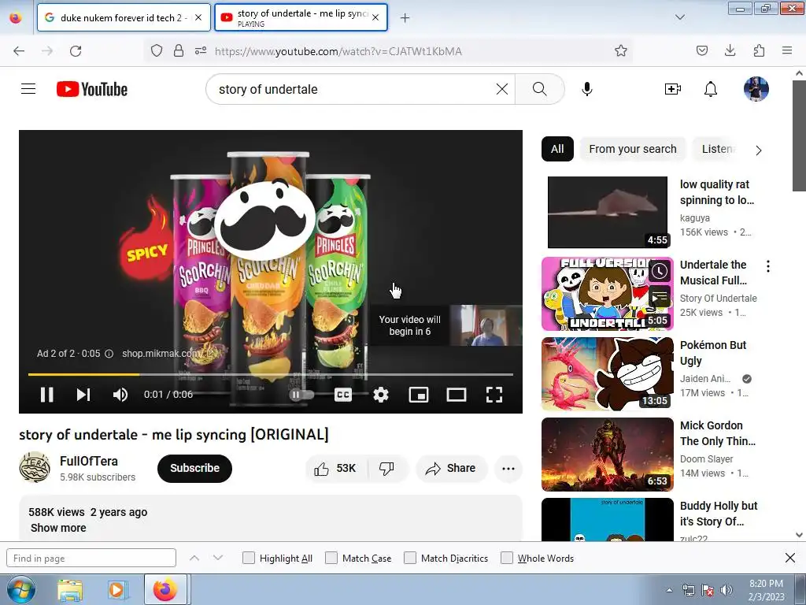Open the account avatar menu
806x605 pixels.
pyautogui.click(x=756, y=89)
